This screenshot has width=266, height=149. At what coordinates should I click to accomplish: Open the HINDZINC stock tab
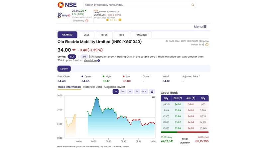pyautogui.click(x=141, y=35)
